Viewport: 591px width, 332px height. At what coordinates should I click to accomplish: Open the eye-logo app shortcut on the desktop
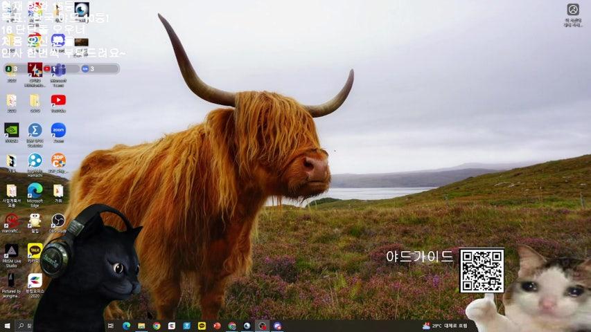pyautogui.click(x=82, y=11)
